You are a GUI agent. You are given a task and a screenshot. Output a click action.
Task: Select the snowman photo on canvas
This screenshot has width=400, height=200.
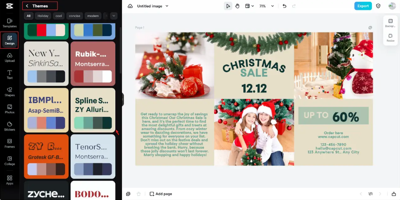334,65
